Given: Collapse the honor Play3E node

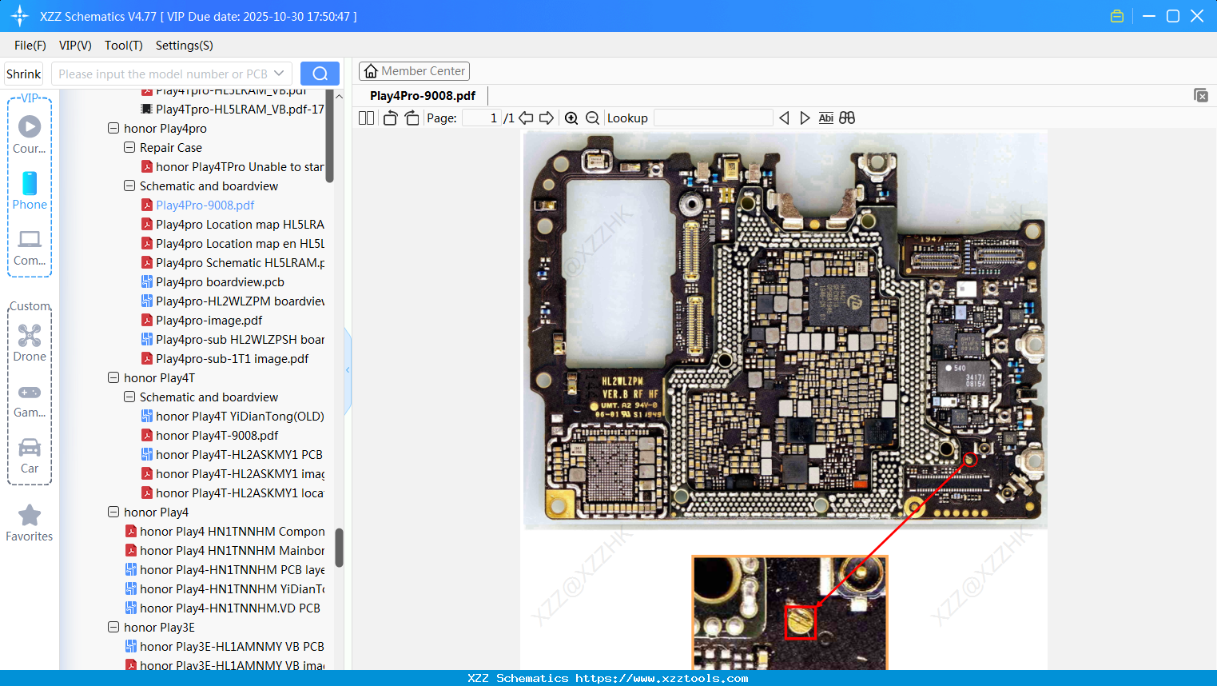Looking at the screenshot, I should point(113,627).
